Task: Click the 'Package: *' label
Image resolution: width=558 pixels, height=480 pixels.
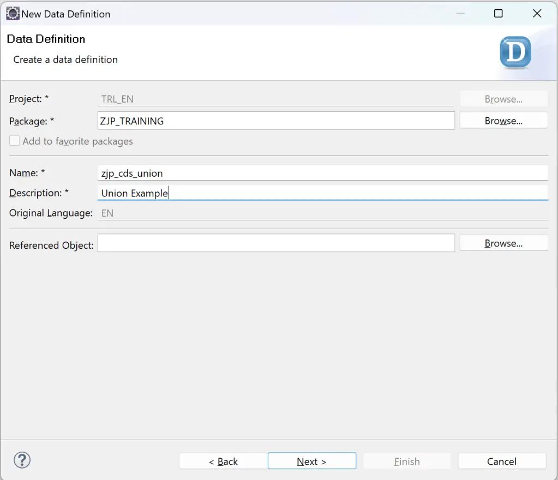Action: click(x=32, y=121)
